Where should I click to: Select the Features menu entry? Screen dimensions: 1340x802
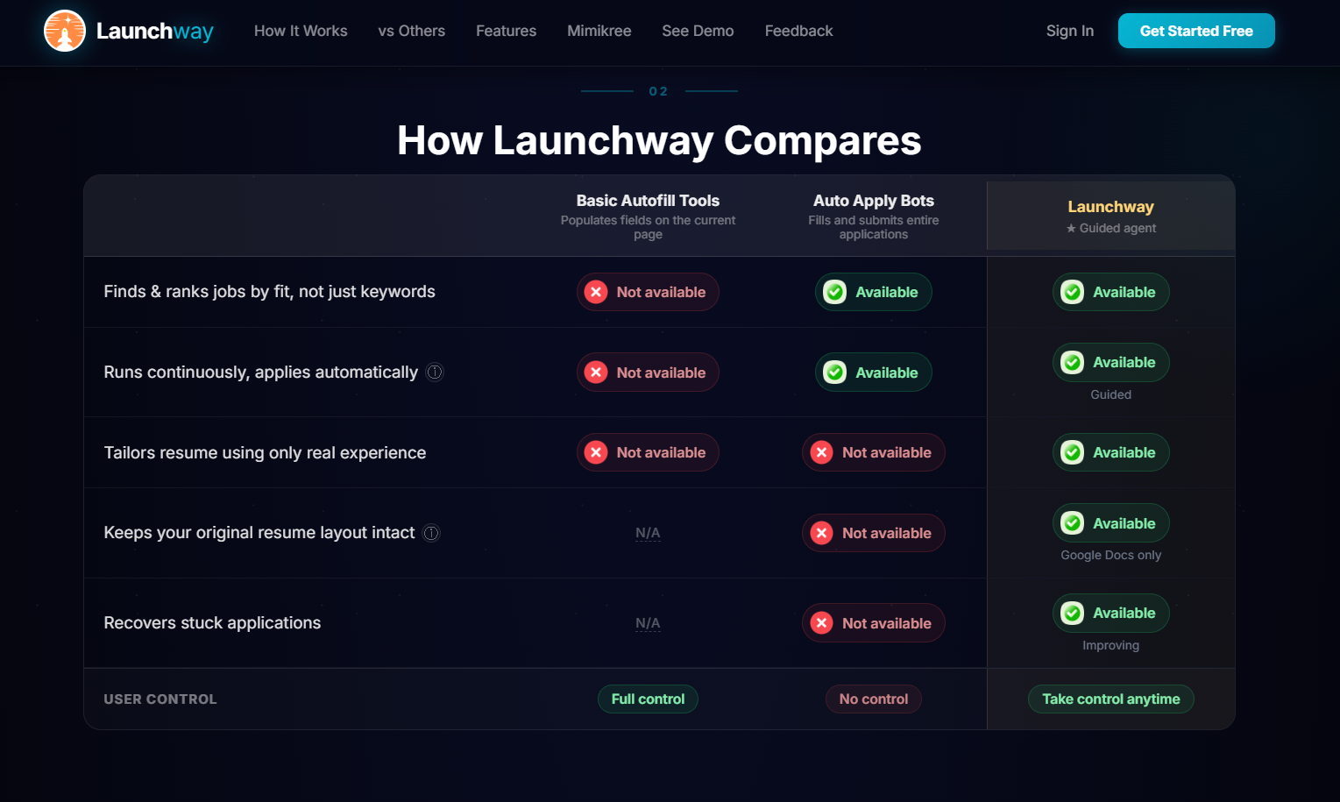(506, 31)
